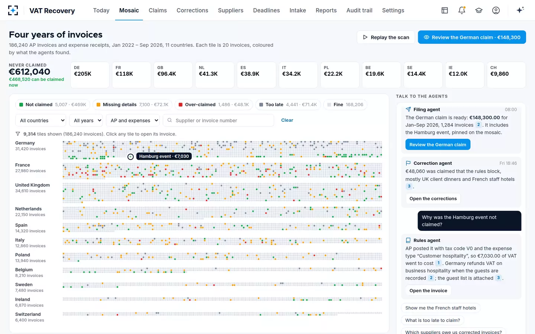
Task: Open citation 2 in the Filing agent message
Action: (x=479, y=125)
